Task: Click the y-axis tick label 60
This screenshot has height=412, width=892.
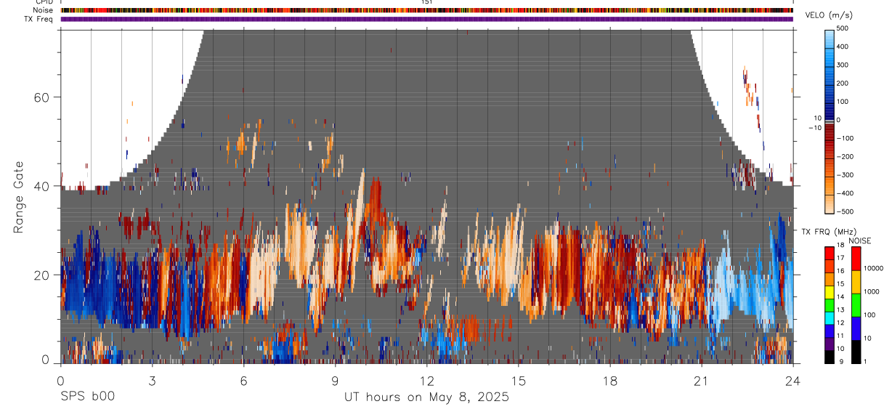Action: [x=41, y=97]
